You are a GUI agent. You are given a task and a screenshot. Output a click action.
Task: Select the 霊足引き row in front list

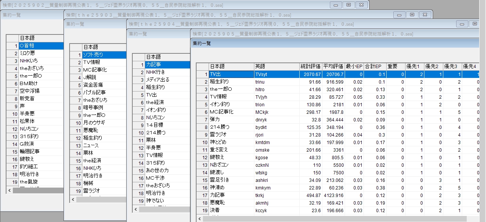[x=231, y=180]
